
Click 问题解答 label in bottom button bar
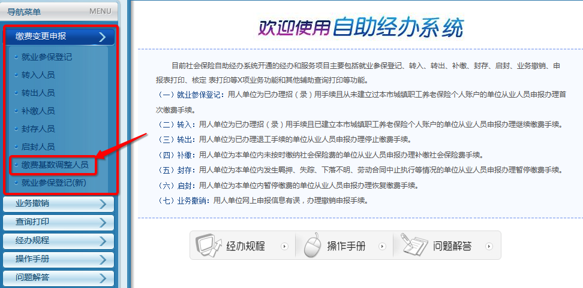tap(452, 246)
